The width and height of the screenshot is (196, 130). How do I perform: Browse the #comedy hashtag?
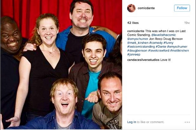(156, 43)
